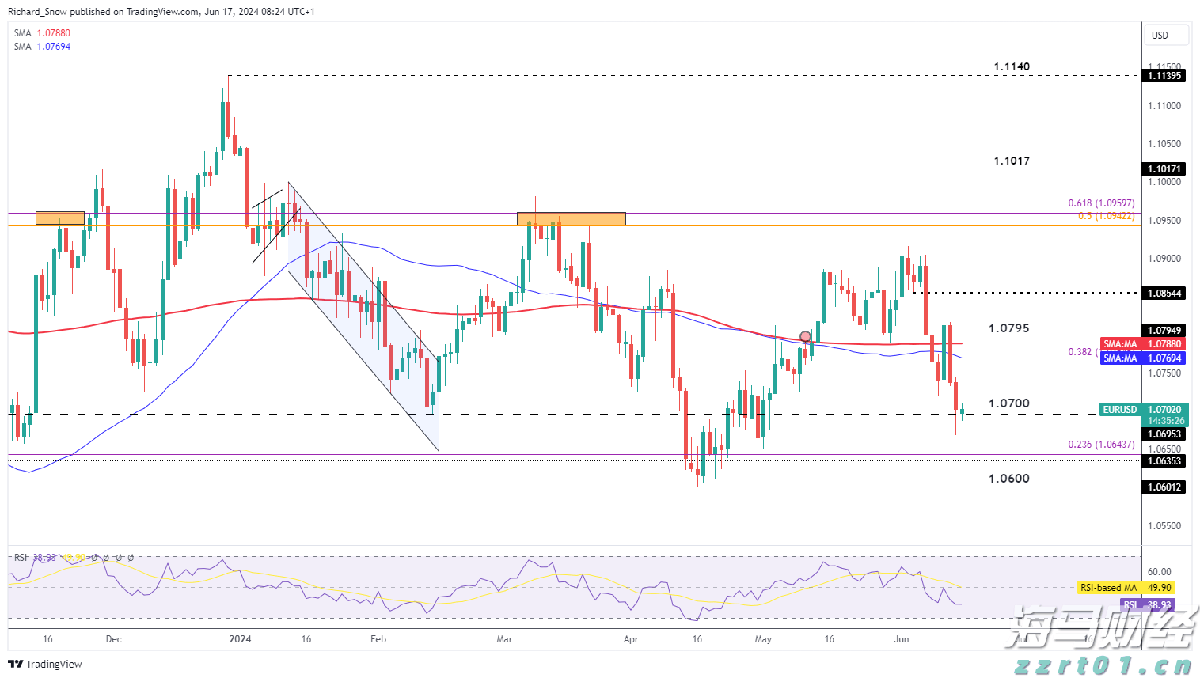The image size is (1200, 678).
Task: Select the yellow RSI-based MA label
Action: [x=1108, y=588]
